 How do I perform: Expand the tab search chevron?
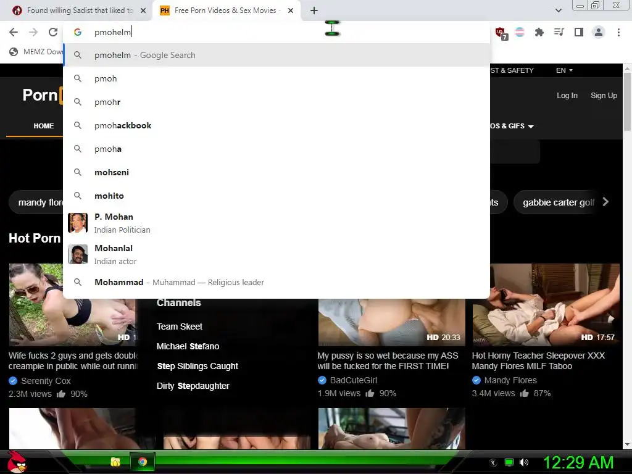558,10
